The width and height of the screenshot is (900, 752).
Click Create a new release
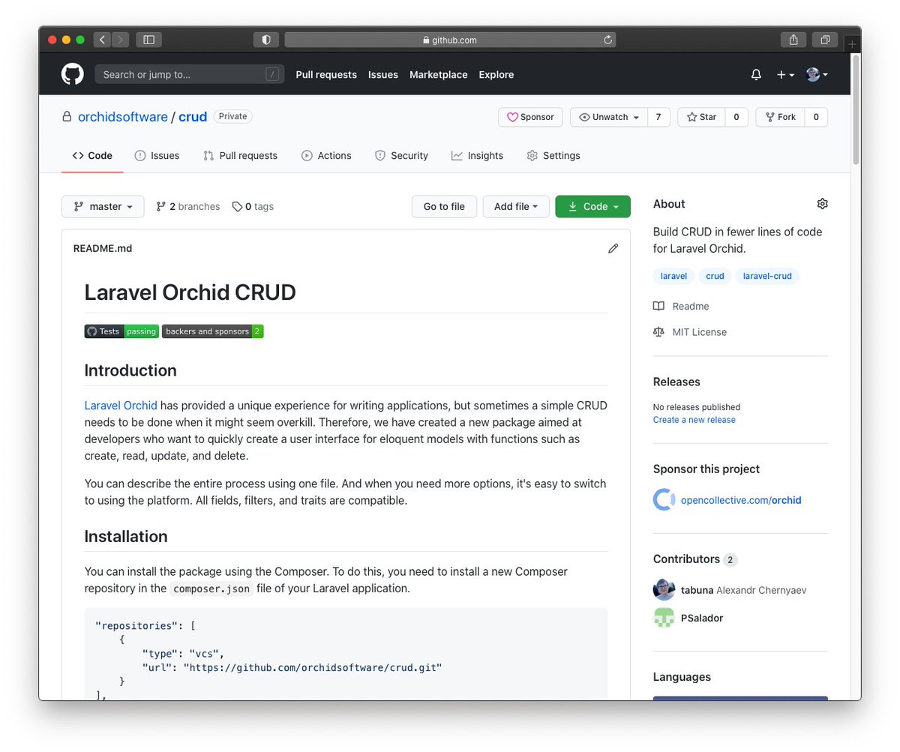(x=694, y=420)
